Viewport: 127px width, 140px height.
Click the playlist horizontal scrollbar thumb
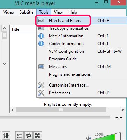(61, 110)
